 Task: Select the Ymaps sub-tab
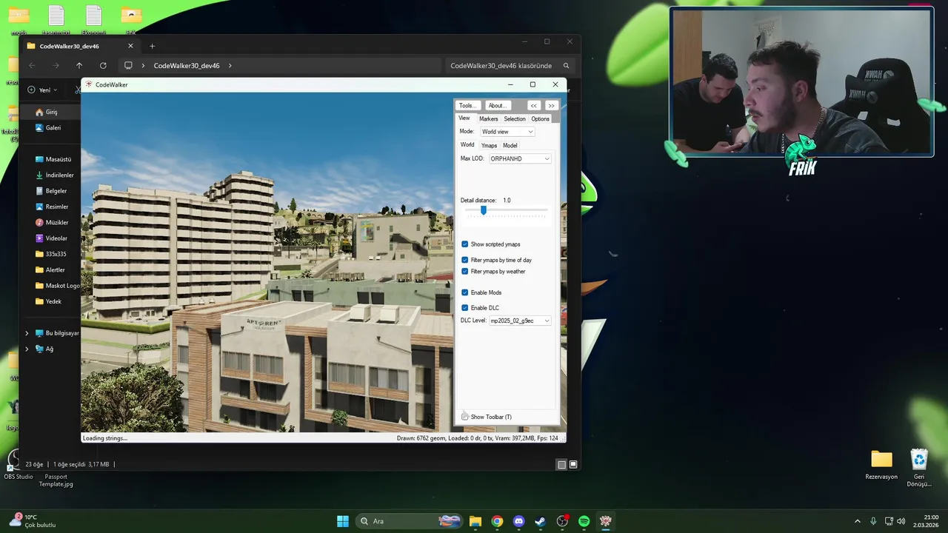tap(489, 145)
